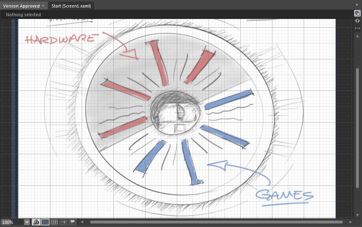
Task: Switch to XAML code view icon
Action: [357, 21]
